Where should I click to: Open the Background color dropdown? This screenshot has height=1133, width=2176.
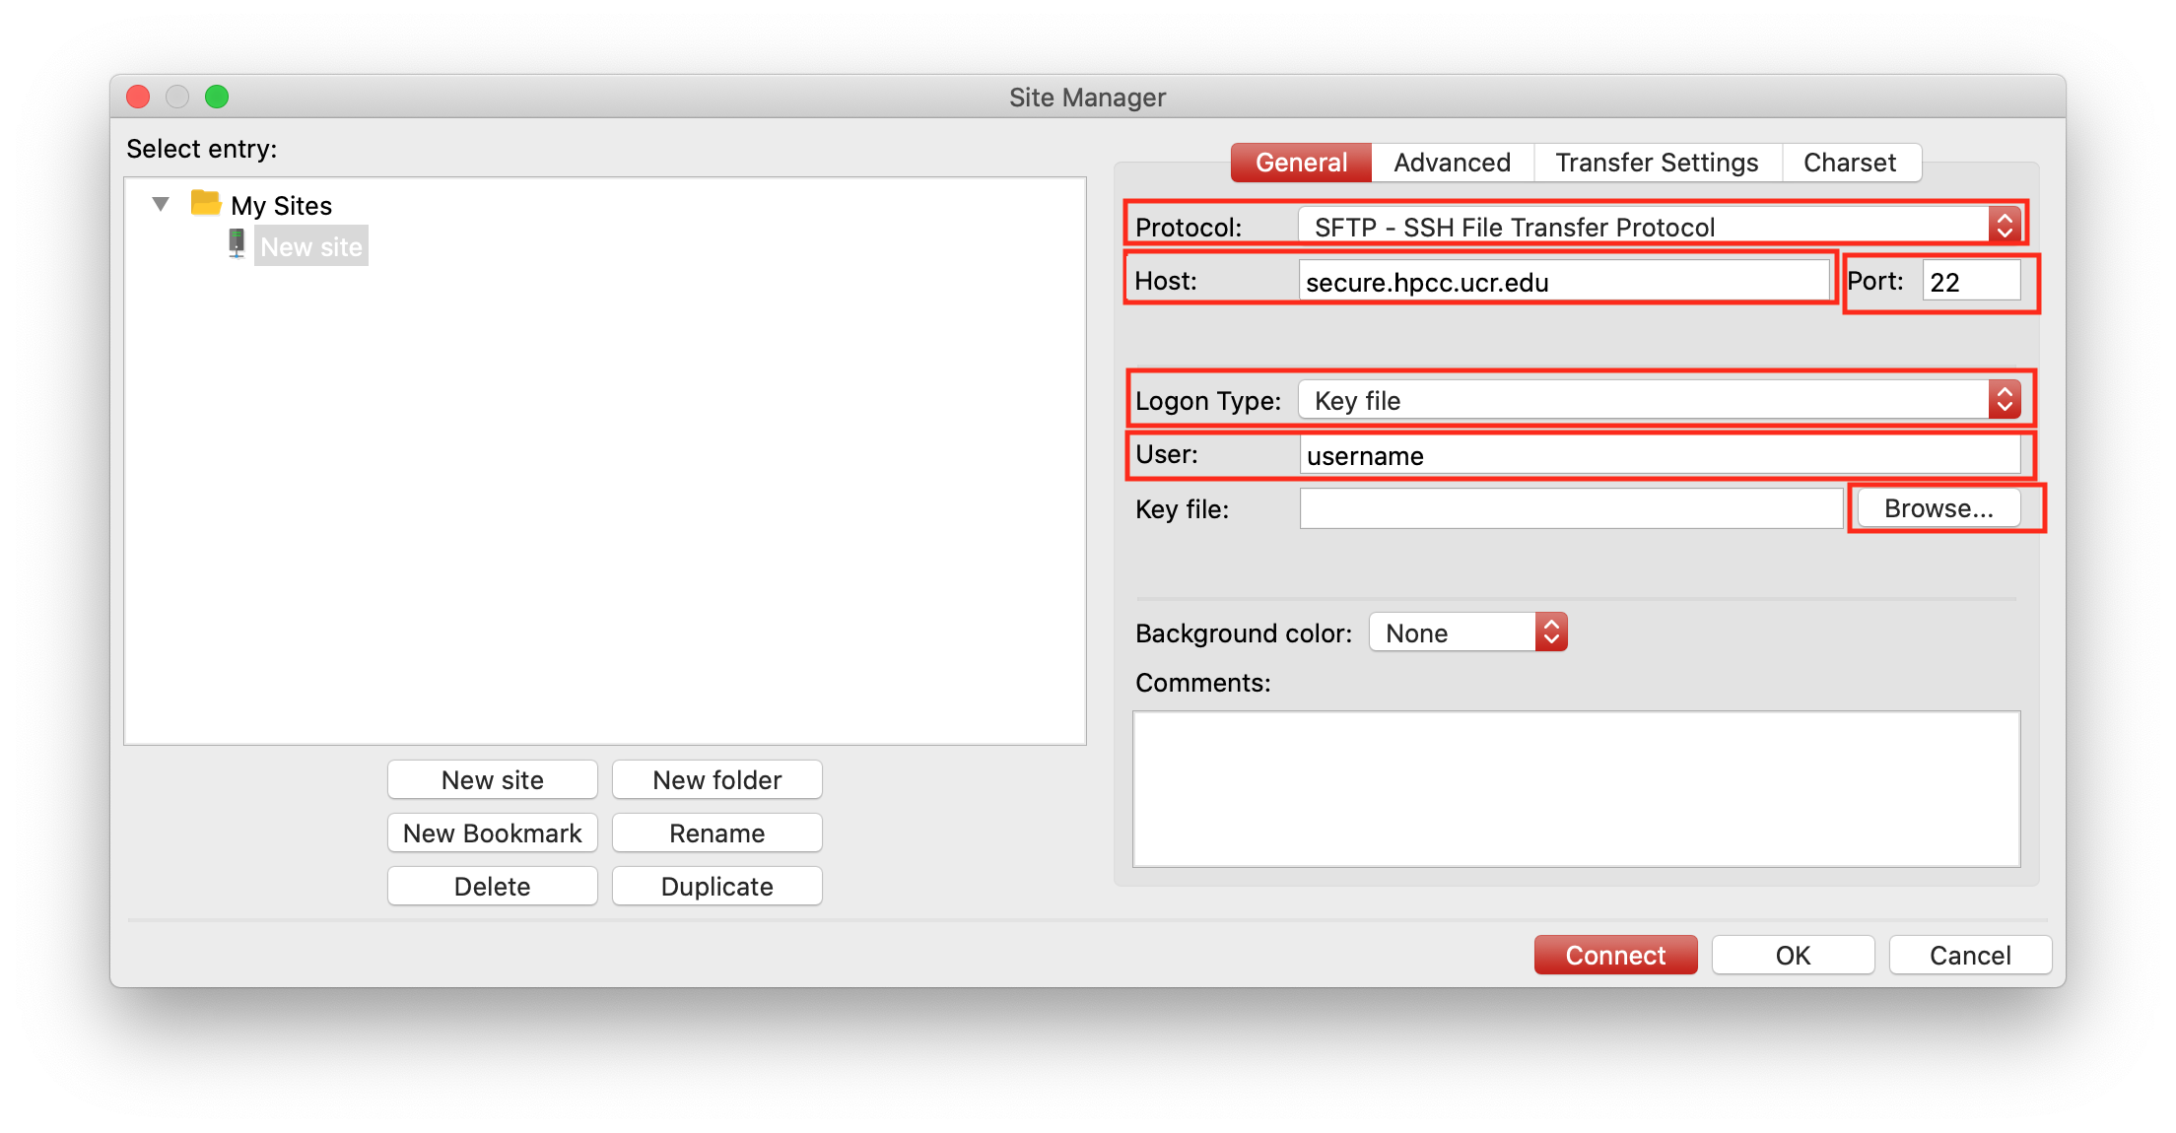click(1467, 633)
